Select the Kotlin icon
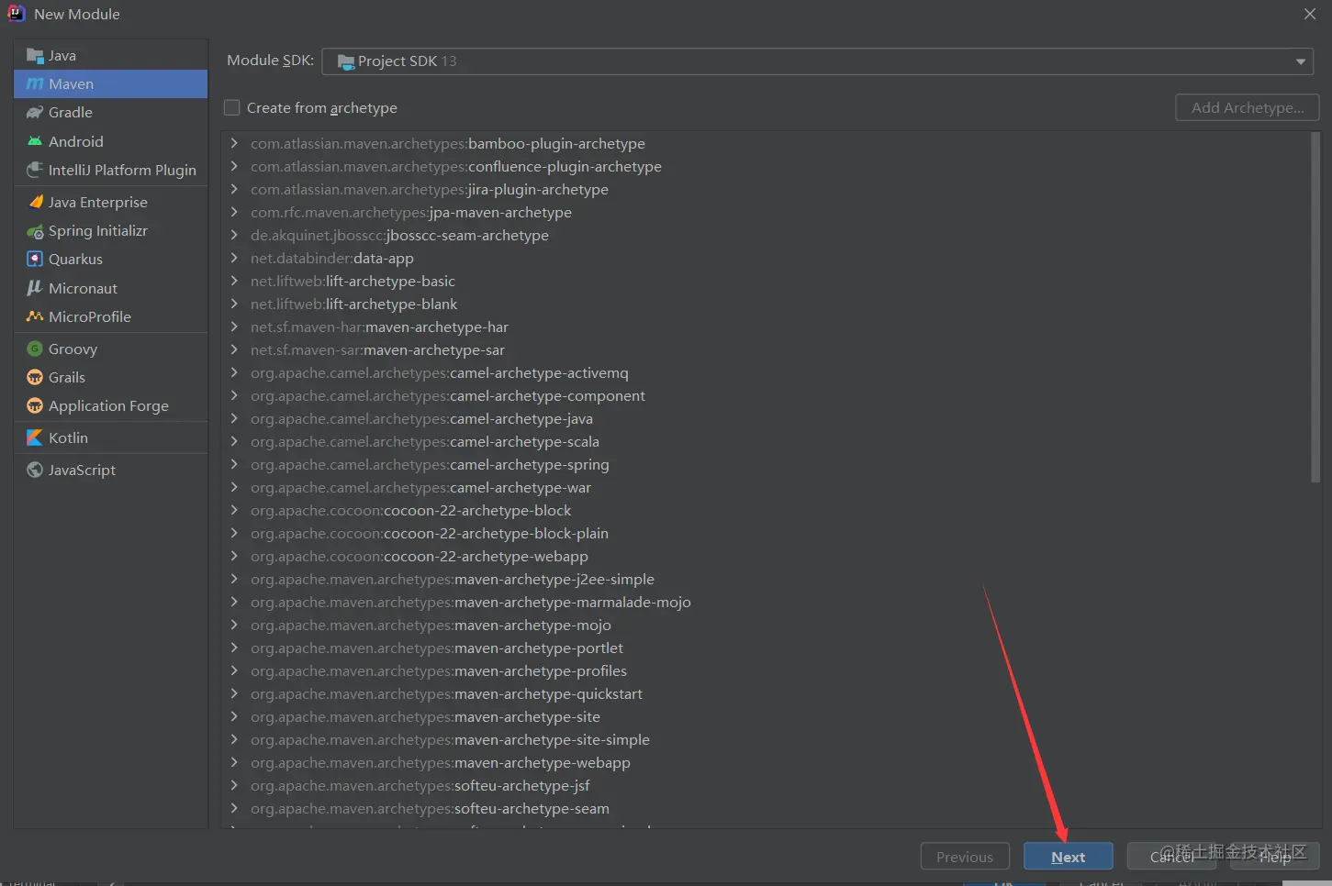This screenshot has height=886, width=1332. (35, 437)
